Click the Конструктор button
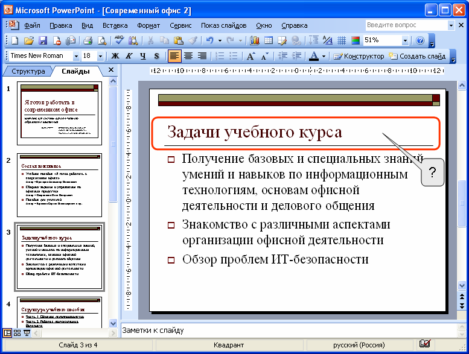Image resolution: width=469 pixels, height=354 pixels. [359, 56]
